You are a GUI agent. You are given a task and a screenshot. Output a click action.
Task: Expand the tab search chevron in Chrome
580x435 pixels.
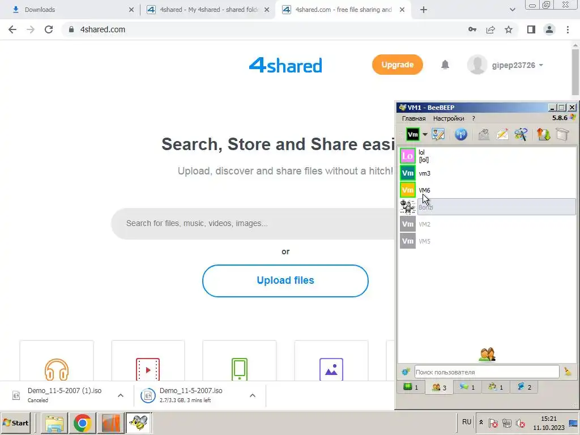(x=512, y=10)
